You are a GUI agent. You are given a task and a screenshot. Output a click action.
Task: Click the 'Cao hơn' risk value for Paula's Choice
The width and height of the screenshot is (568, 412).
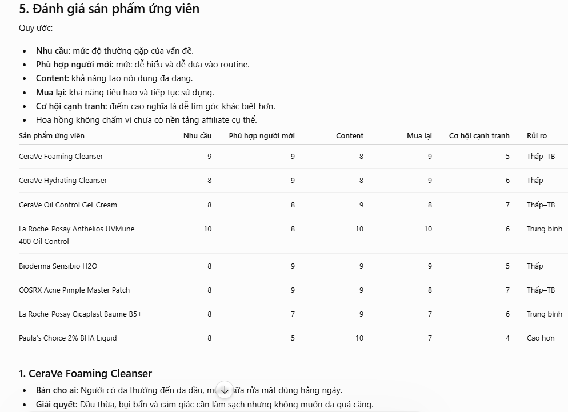click(541, 338)
